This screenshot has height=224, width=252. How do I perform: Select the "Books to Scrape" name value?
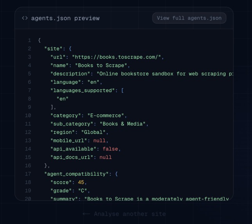click(101, 65)
